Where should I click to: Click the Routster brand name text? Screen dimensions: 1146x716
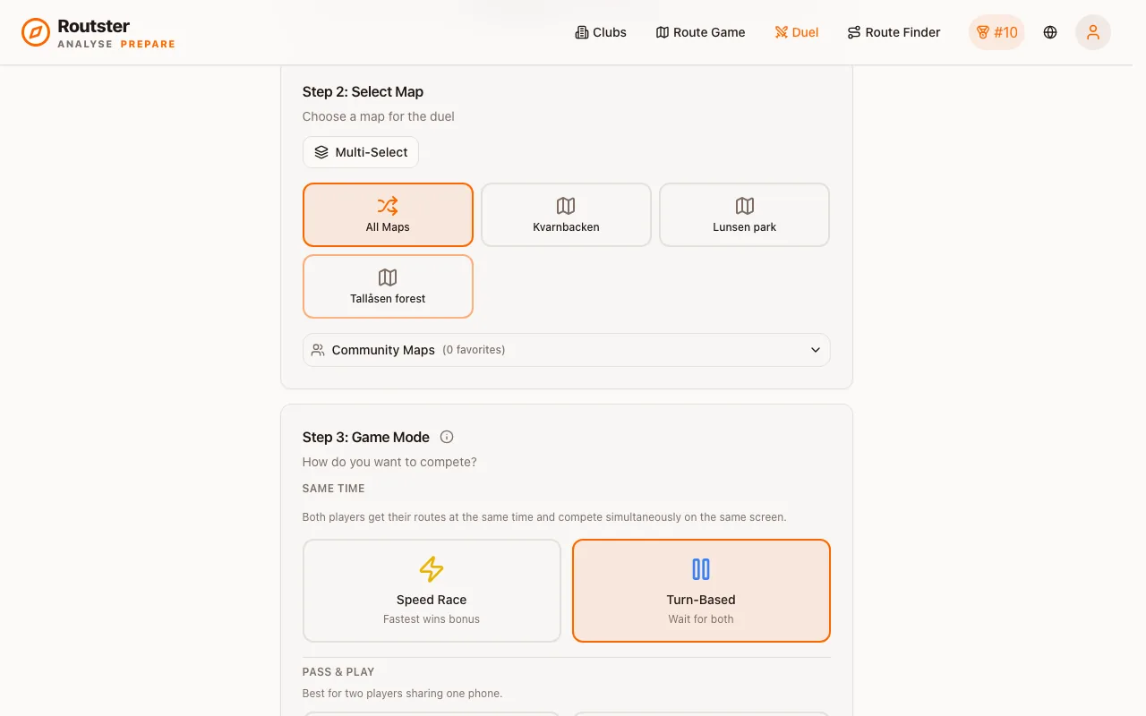pyautogui.click(x=93, y=26)
